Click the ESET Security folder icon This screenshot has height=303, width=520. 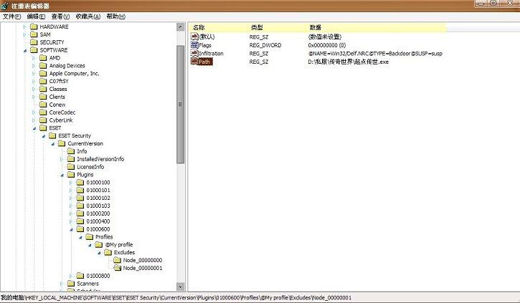(52, 135)
